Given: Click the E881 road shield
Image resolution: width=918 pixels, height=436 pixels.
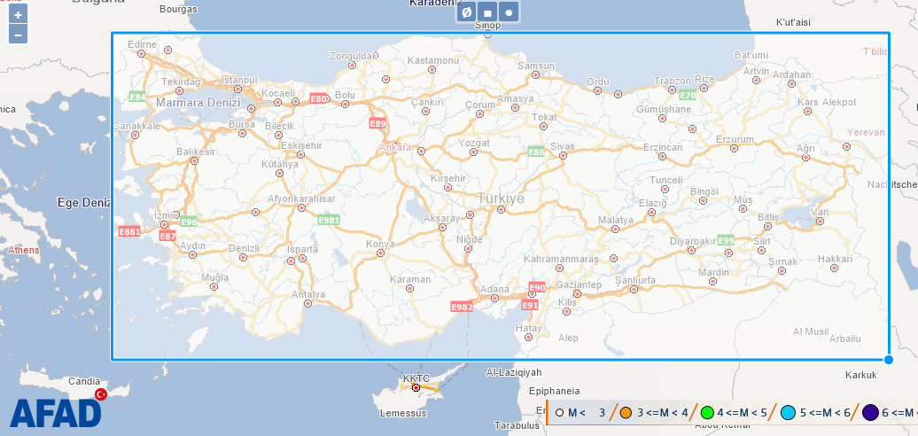Looking at the screenshot, I should [129, 232].
